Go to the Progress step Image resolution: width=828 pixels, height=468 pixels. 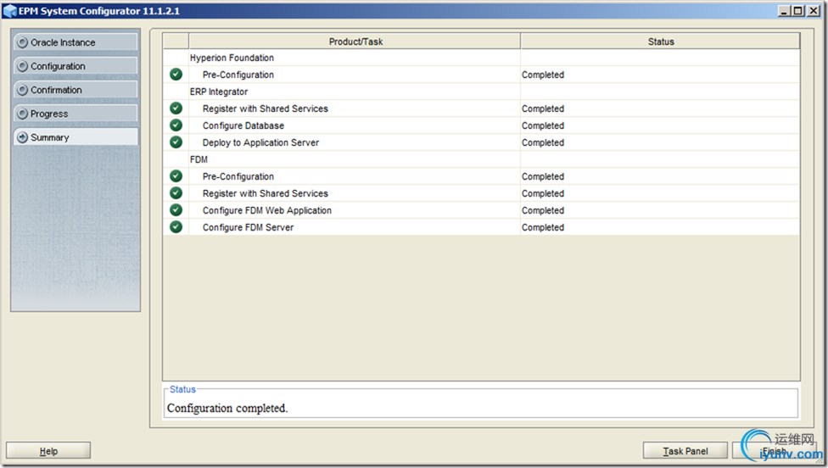pos(76,114)
